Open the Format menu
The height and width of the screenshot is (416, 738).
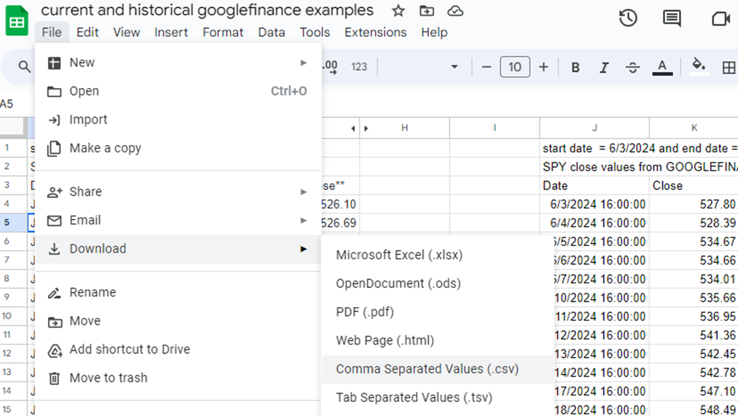(x=223, y=32)
